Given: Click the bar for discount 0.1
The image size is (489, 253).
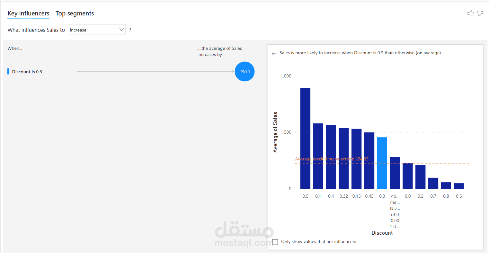Looking at the screenshot, I should (x=318, y=156).
